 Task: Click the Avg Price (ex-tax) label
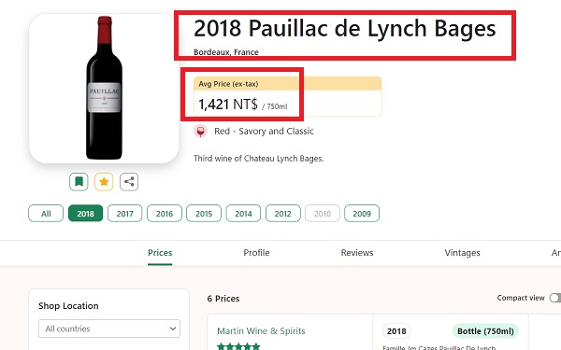228,84
